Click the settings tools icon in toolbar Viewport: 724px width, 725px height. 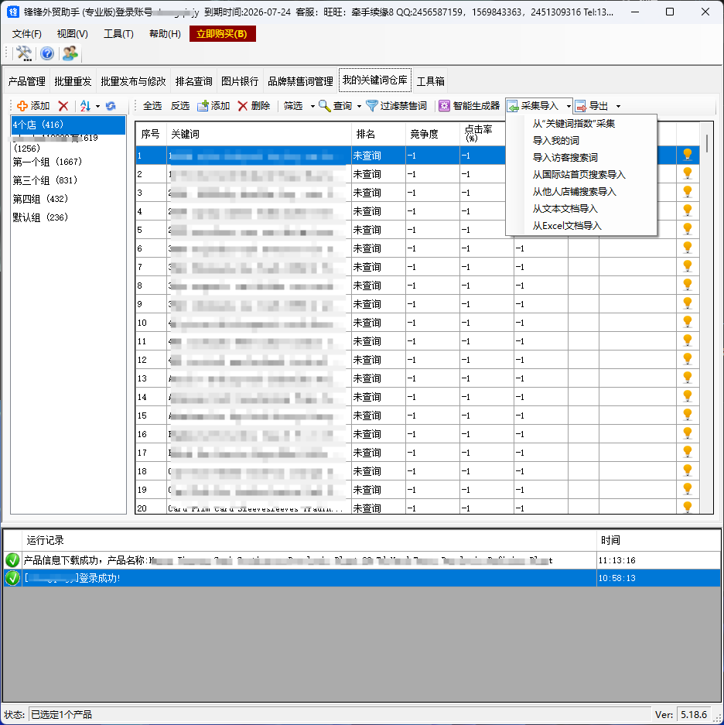pyautogui.click(x=24, y=53)
